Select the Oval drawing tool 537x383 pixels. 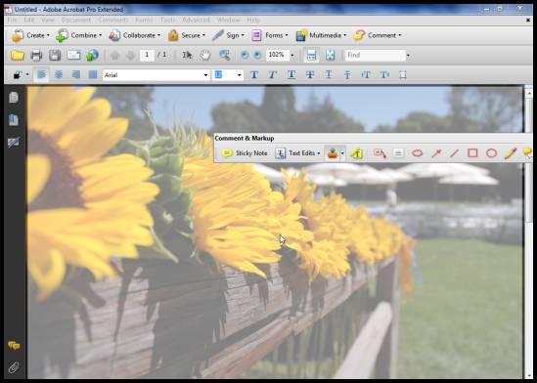(x=491, y=153)
